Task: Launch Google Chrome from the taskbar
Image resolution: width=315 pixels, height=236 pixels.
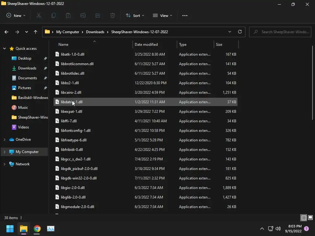Action: (37, 229)
